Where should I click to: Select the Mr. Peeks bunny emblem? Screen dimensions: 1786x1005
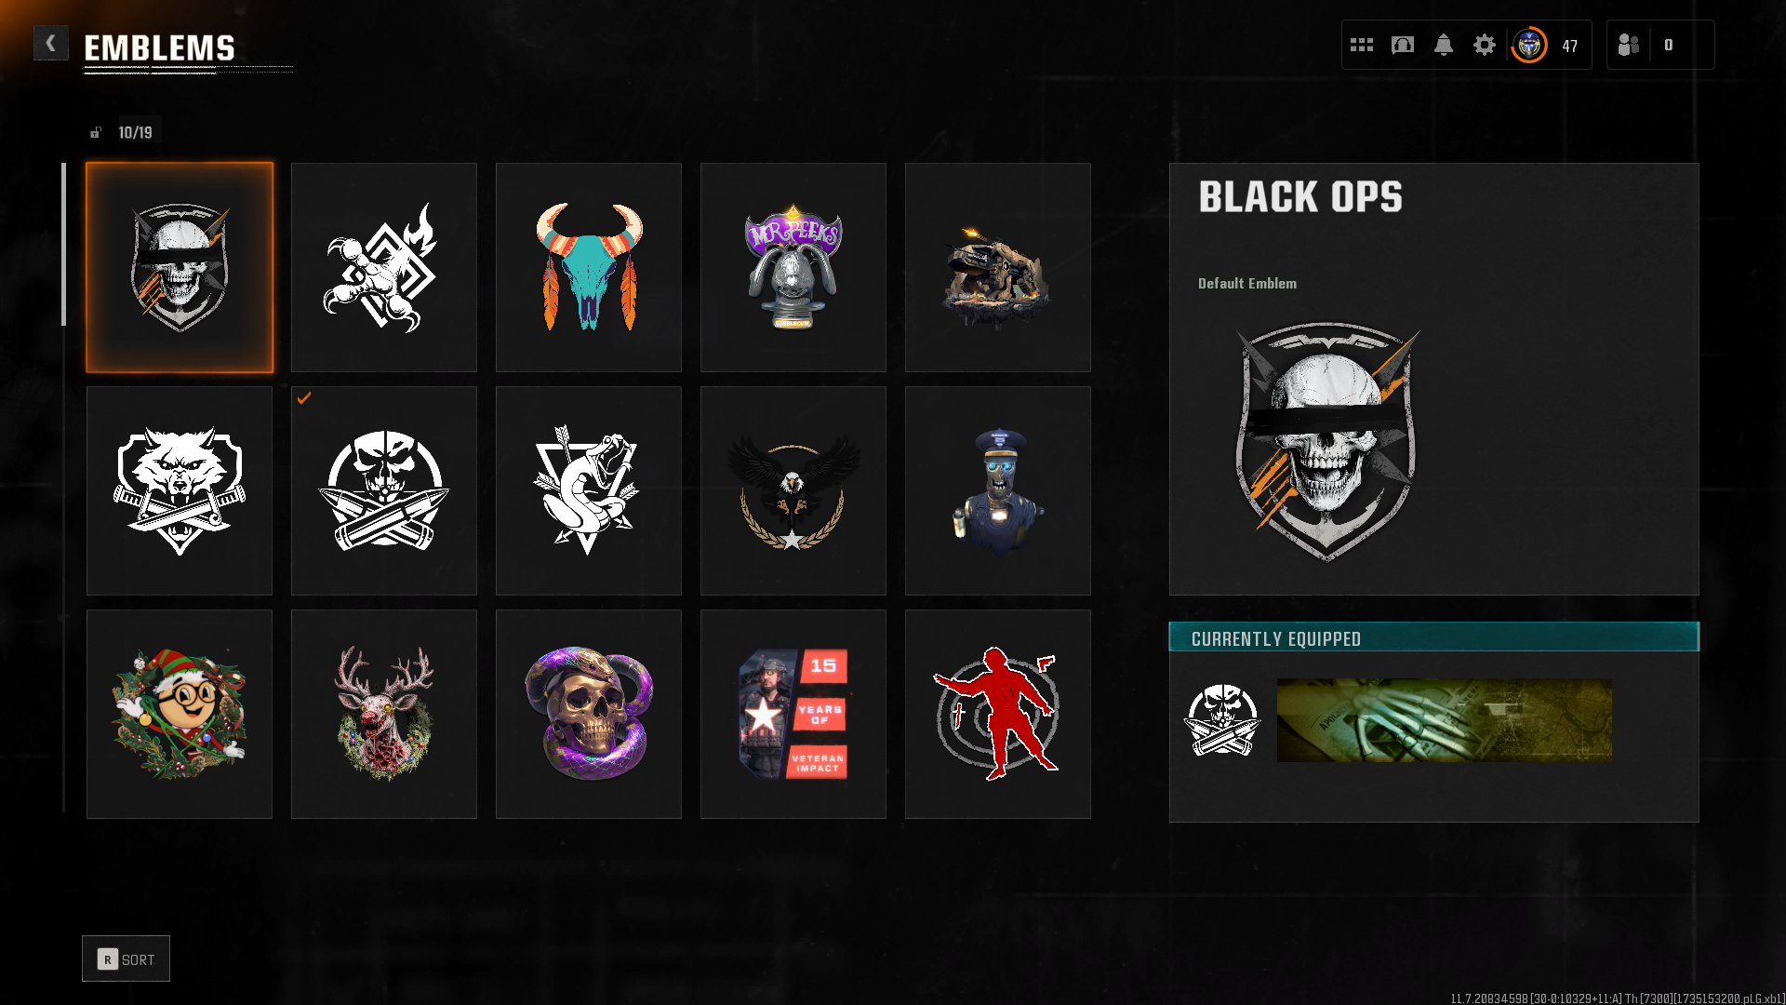pos(793,268)
